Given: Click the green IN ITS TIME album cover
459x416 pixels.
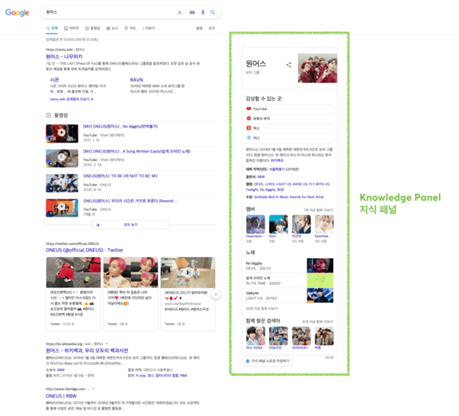Looking at the screenshot, I should [x=320, y=280].
